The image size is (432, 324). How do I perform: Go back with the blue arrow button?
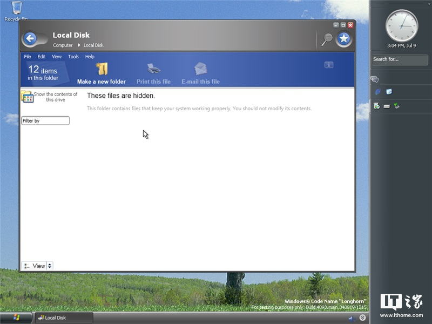tap(30, 38)
